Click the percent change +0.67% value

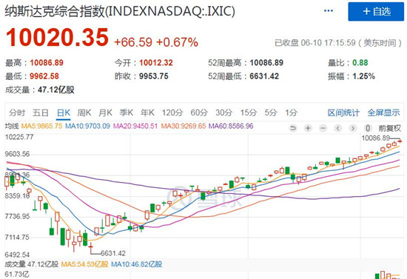[178, 42]
